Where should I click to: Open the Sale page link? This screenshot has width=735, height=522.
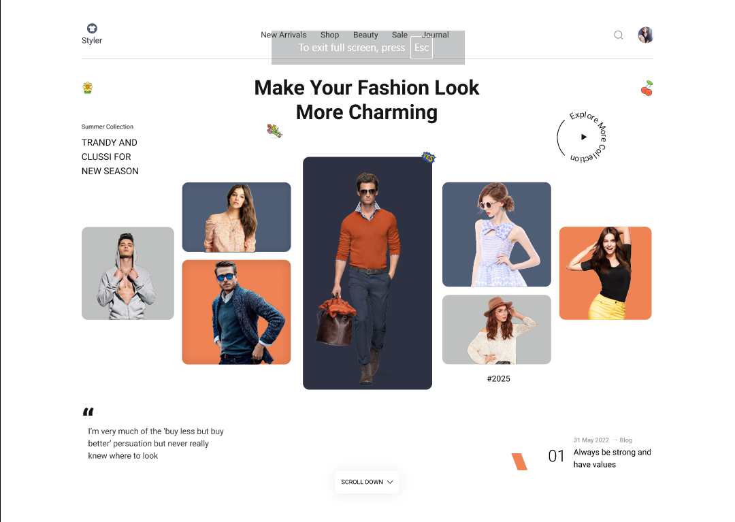399,35
